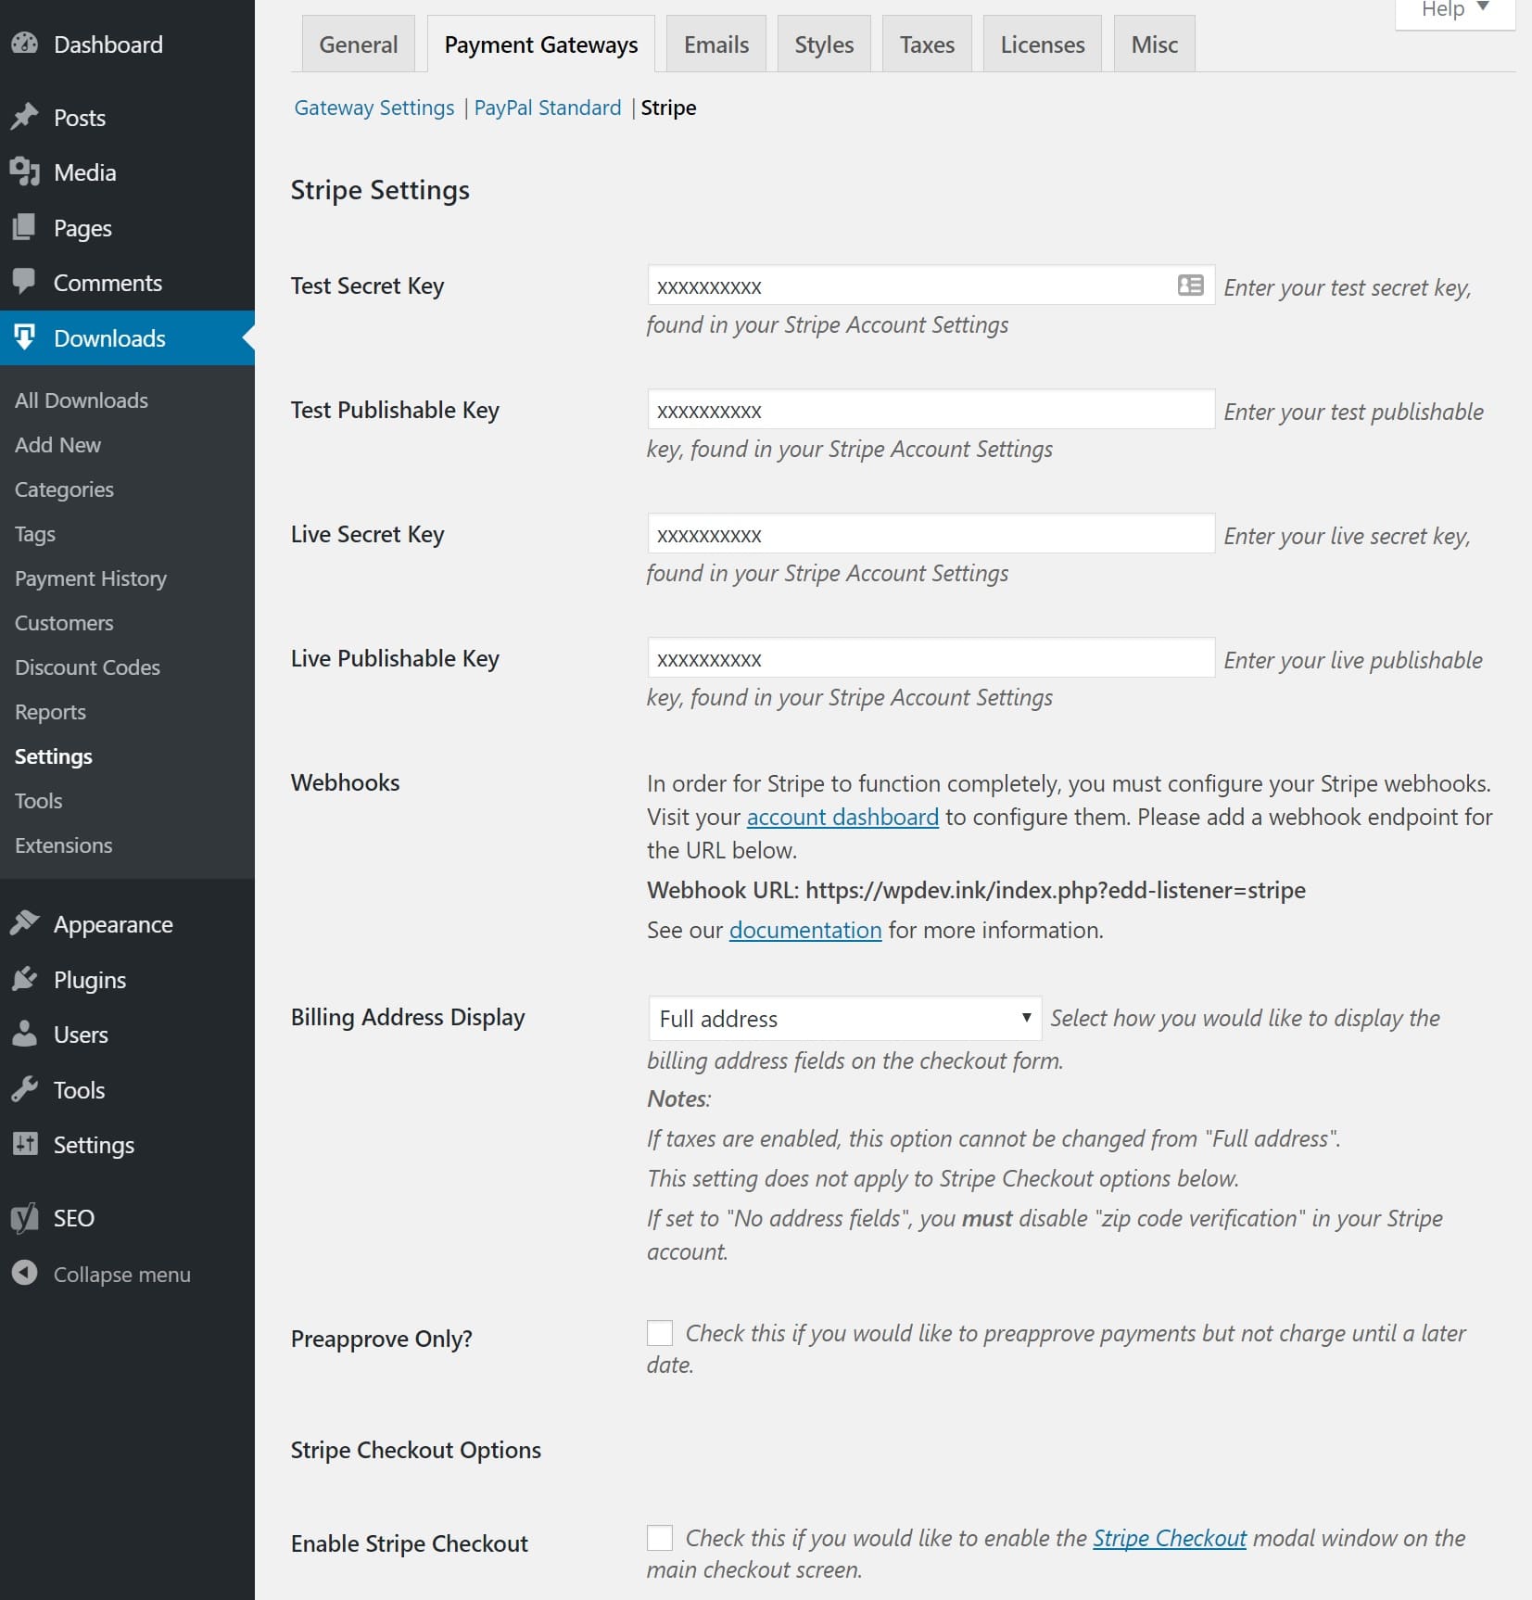Open the Dashboard from the sidebar
The width and height of the screenshot is (1532, 1600).
[x=25, y=44]
